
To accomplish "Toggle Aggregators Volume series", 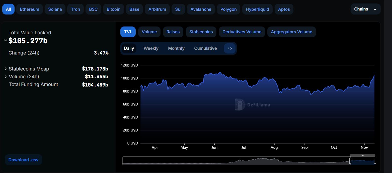I will tap(291, 32).
